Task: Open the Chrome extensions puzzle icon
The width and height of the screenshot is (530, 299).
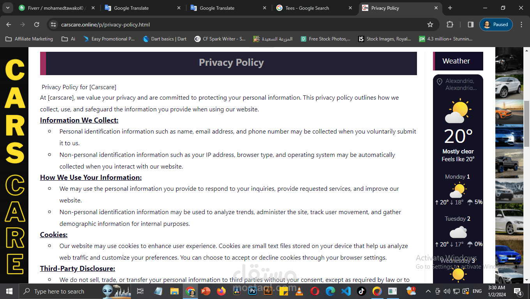Action: pos(450,25)
